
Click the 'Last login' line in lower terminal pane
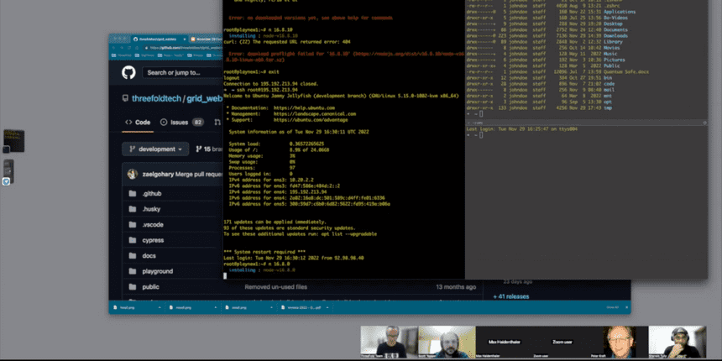(x=522, y=129)
